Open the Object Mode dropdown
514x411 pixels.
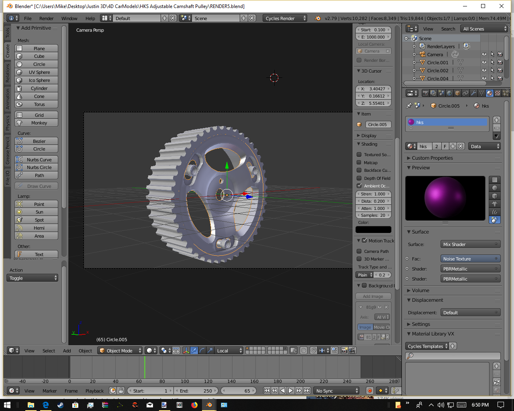point(120,350)
